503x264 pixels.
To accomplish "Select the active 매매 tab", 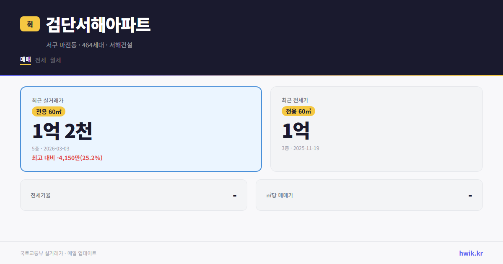I will (x=25, y=60).
